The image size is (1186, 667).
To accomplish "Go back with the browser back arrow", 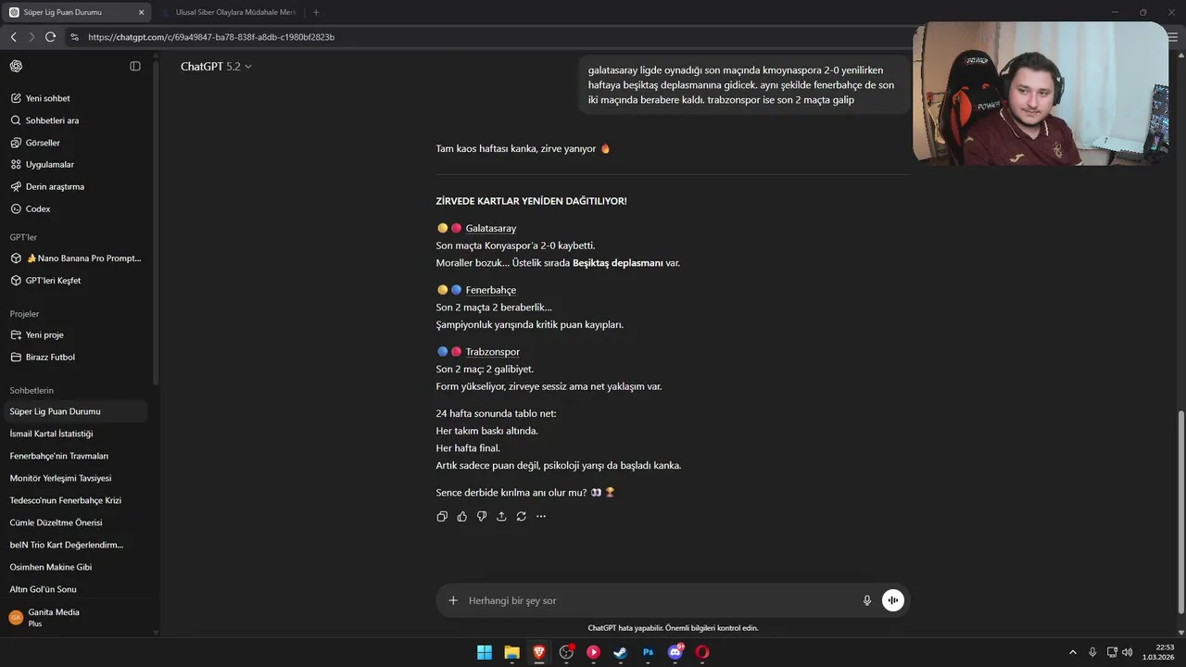I will click(x=14, y=37).
